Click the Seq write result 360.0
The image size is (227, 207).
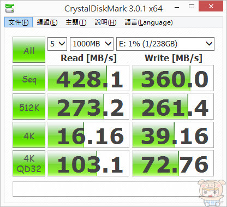click(173, 78)
